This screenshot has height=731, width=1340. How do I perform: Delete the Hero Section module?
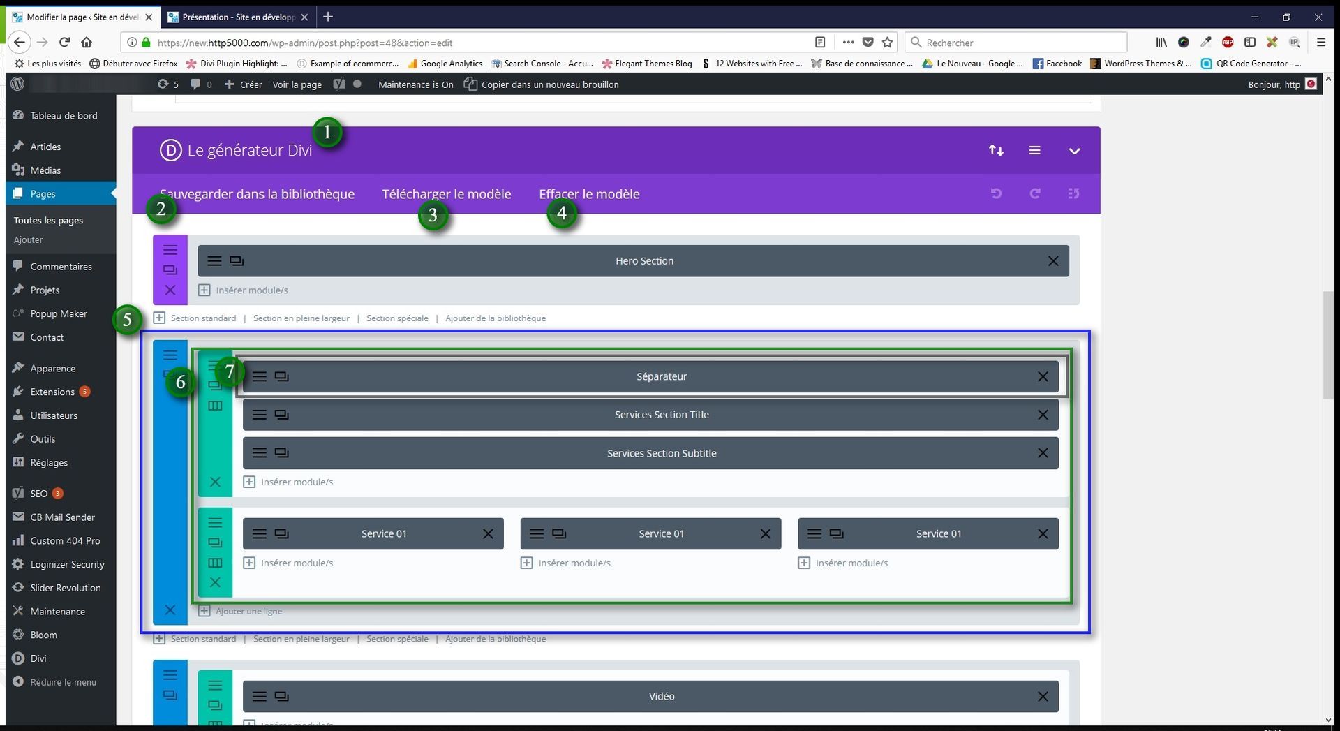(1053, 261)
